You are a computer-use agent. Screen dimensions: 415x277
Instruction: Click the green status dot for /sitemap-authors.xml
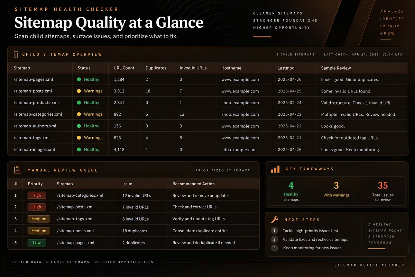click(79, 126)
